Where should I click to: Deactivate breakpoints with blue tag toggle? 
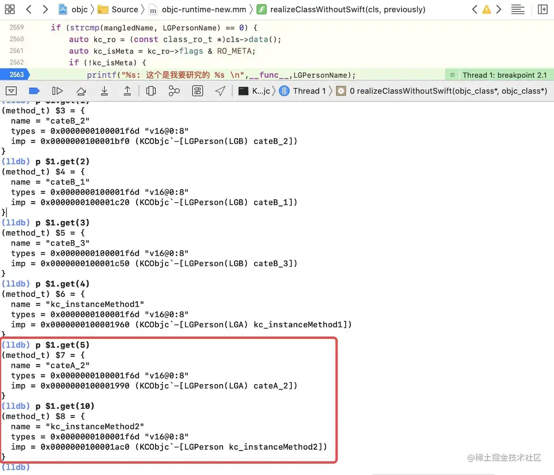[34, 91]
